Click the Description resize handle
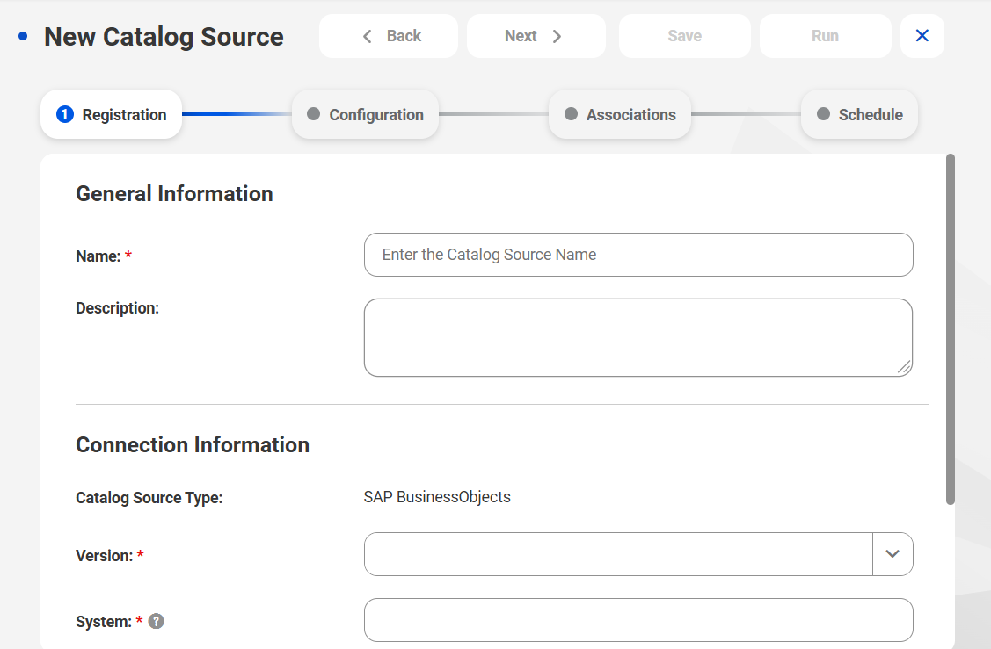Screen dimensions: 991x649 coord(904,367)
